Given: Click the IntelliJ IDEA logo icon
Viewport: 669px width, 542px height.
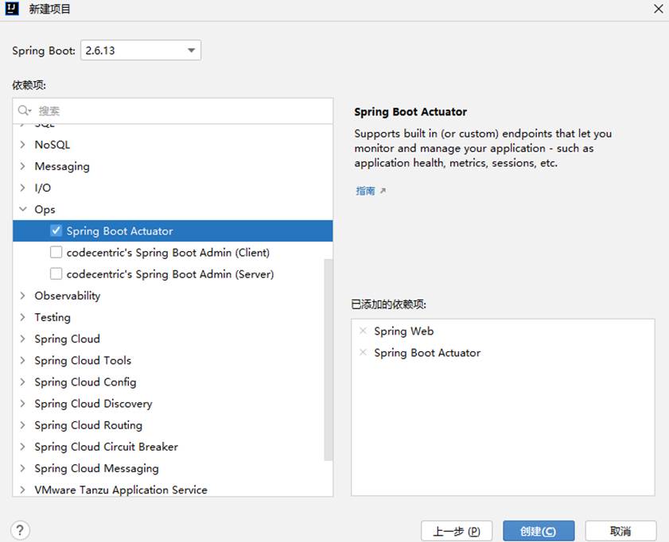Looking at the screenshot, I should click(x=12, y=8).
